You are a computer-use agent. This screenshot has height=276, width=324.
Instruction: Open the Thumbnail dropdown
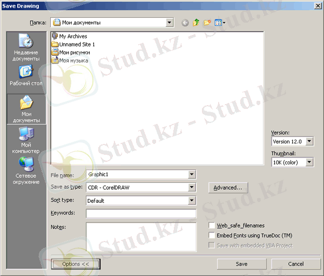pos(309,162)
